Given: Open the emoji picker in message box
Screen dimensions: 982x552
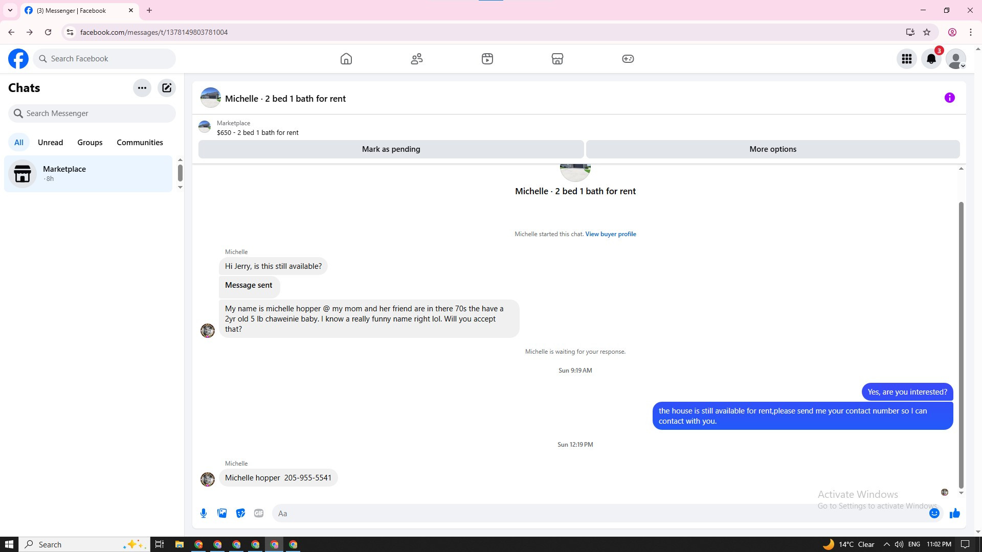Looking at the screenshot, I should pos(934,513).
